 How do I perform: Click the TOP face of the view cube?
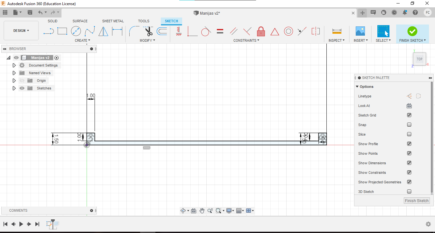pos(420,59)
